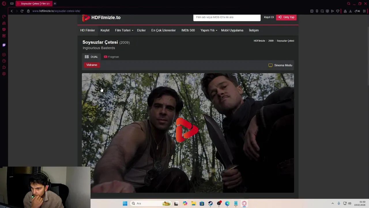
Task: Play the video with center play button
Action: pos(187,130)
